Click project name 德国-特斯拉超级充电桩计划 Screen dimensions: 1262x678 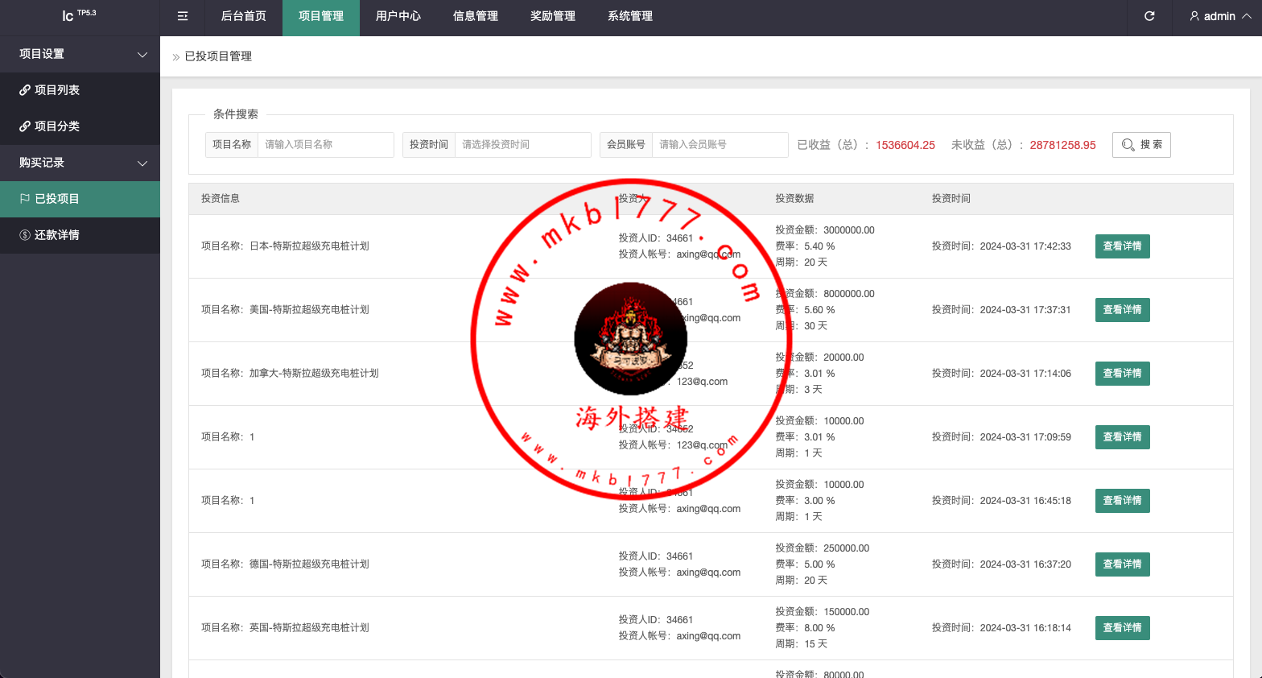[x=309, y=564]
